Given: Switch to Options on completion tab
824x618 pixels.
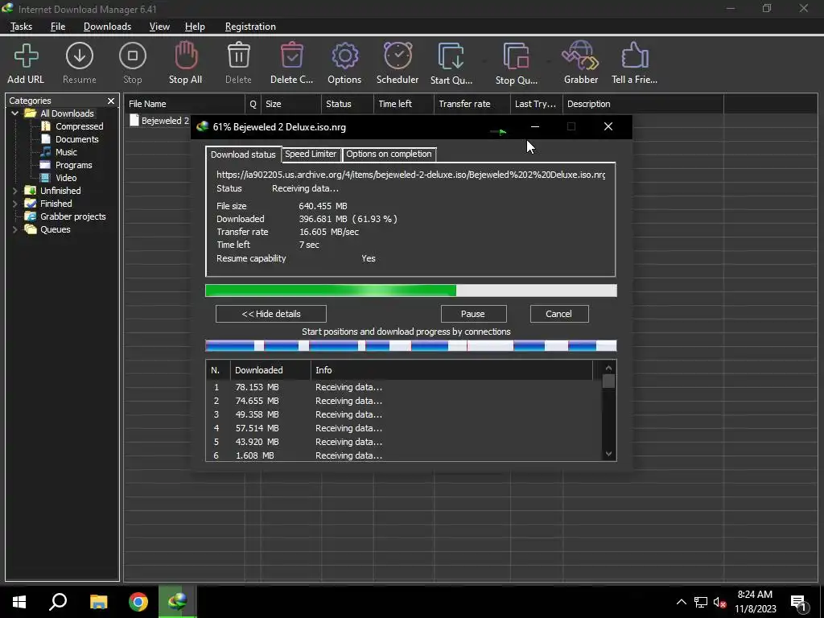Looking at the screenshot, I should pyautogui.click(x=389, y=154).
